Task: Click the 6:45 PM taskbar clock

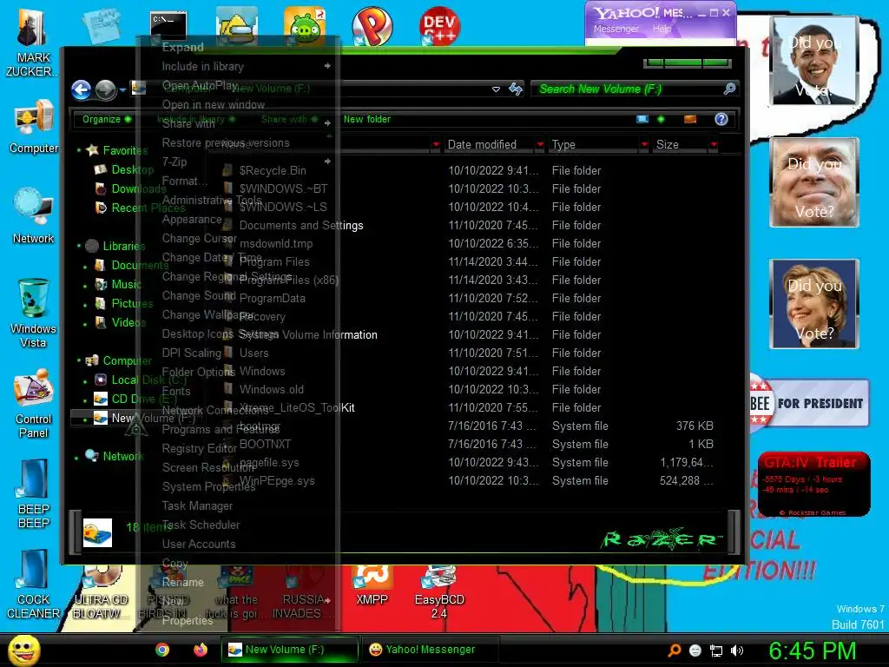Action: click(812, 650)
